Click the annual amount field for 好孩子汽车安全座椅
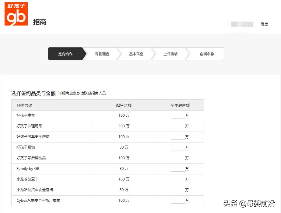281x213 pixels. coord(178,137)
